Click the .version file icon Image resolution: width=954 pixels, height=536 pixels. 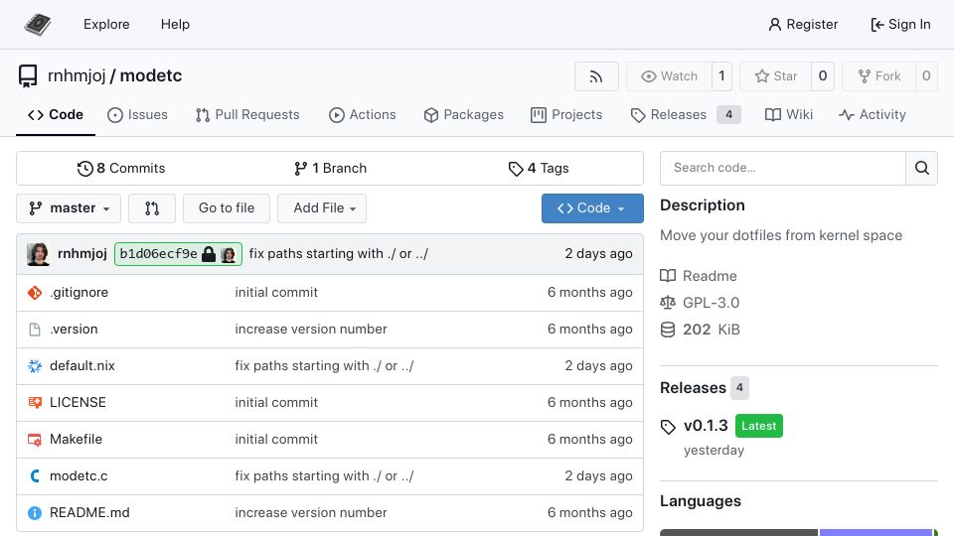click(35, 330)
